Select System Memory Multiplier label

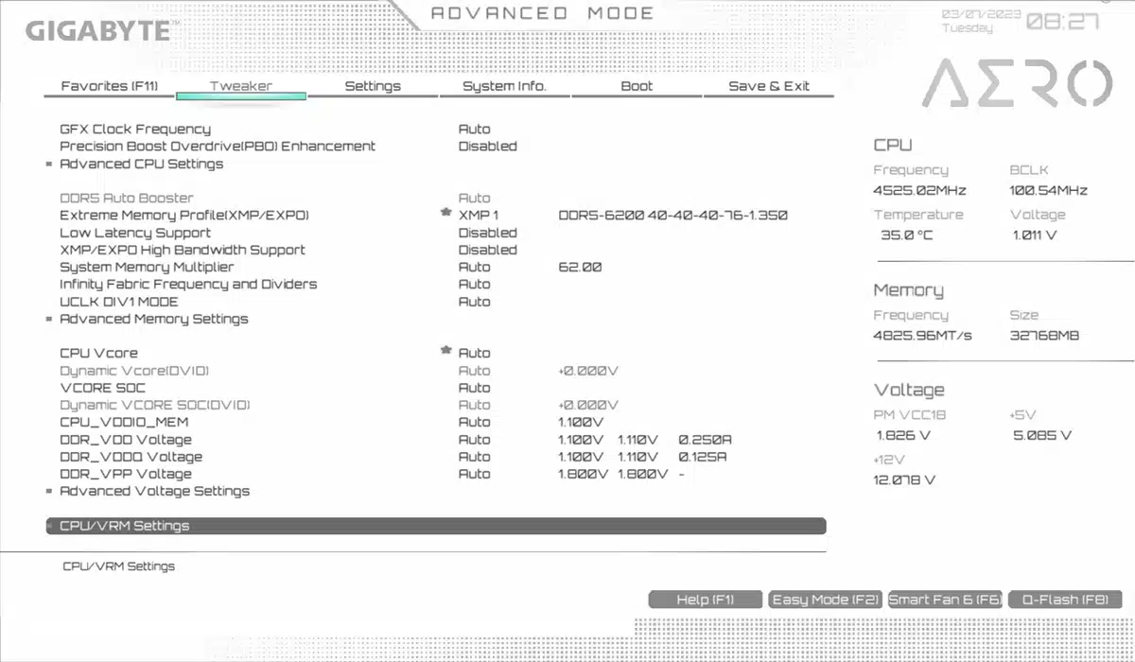point(147,267)
